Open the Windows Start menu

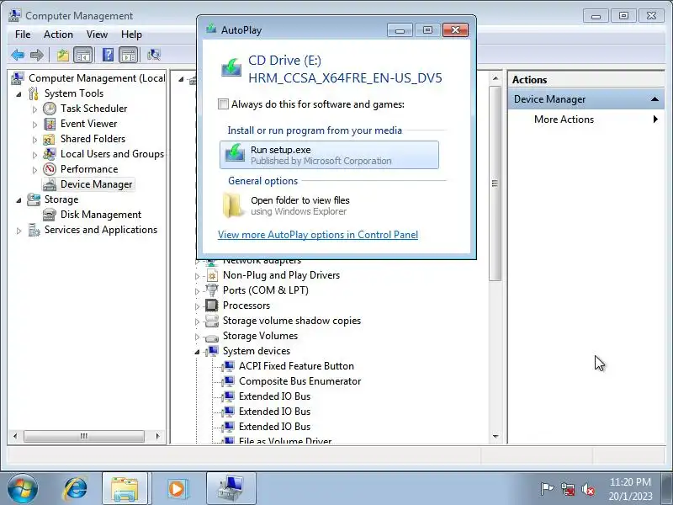coord(23,488)
